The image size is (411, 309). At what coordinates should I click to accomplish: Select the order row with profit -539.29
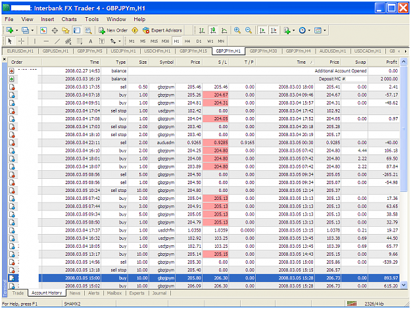coord(204,262)
